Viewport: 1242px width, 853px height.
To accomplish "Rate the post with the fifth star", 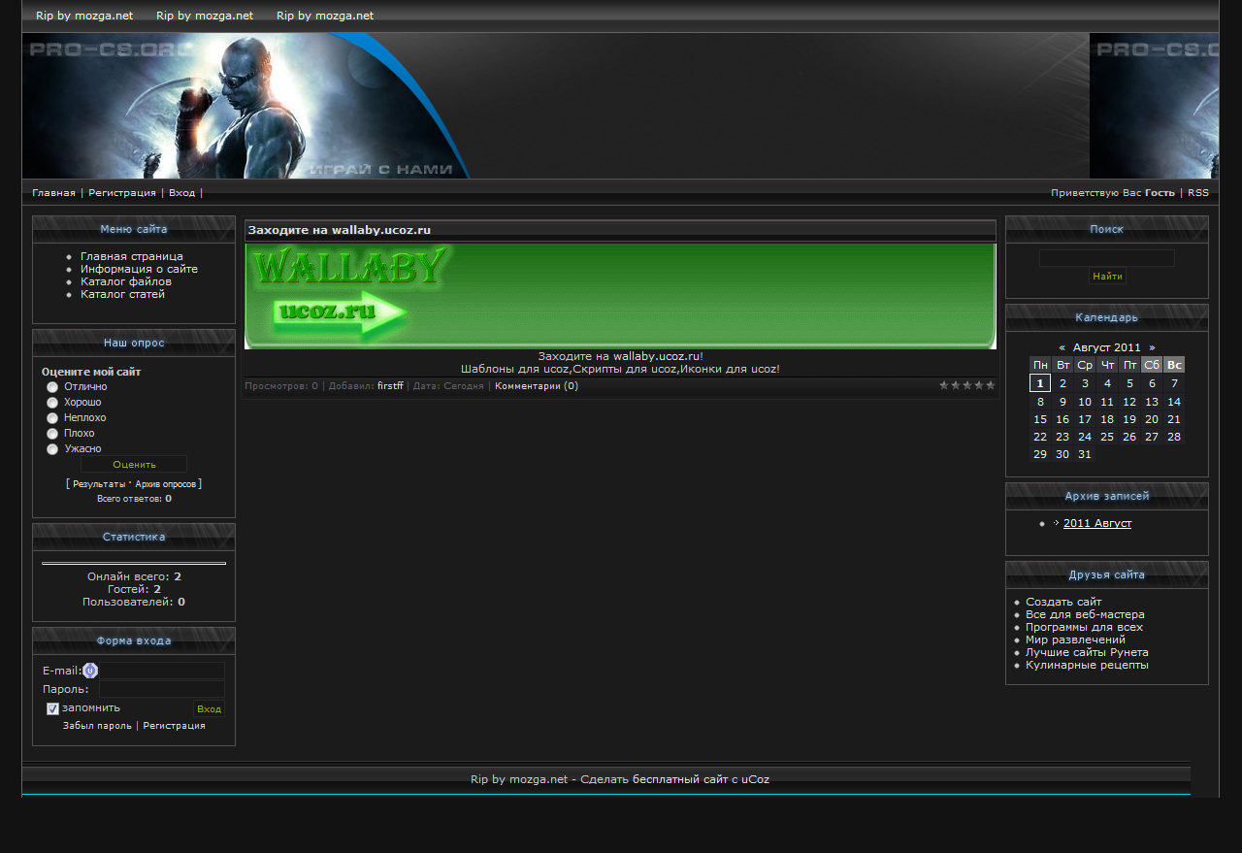I will pos(991,385).
